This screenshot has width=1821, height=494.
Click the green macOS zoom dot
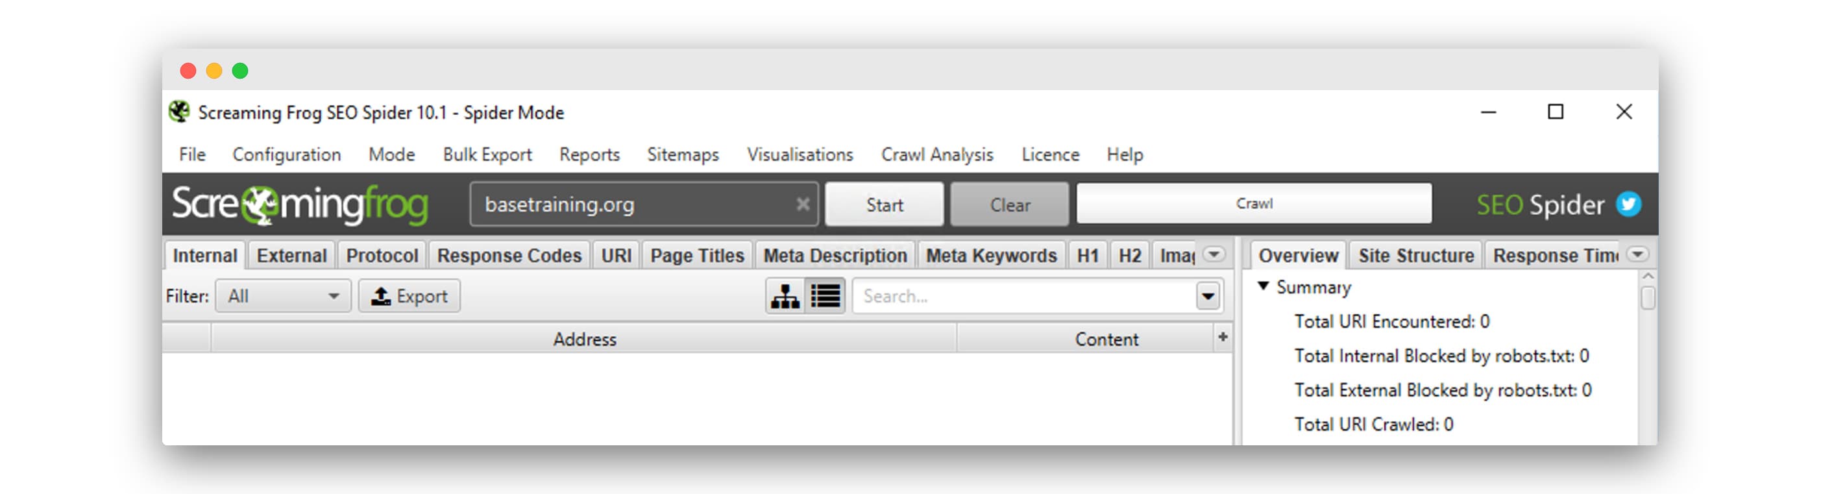pyautogui.click(x=240, y=71)
